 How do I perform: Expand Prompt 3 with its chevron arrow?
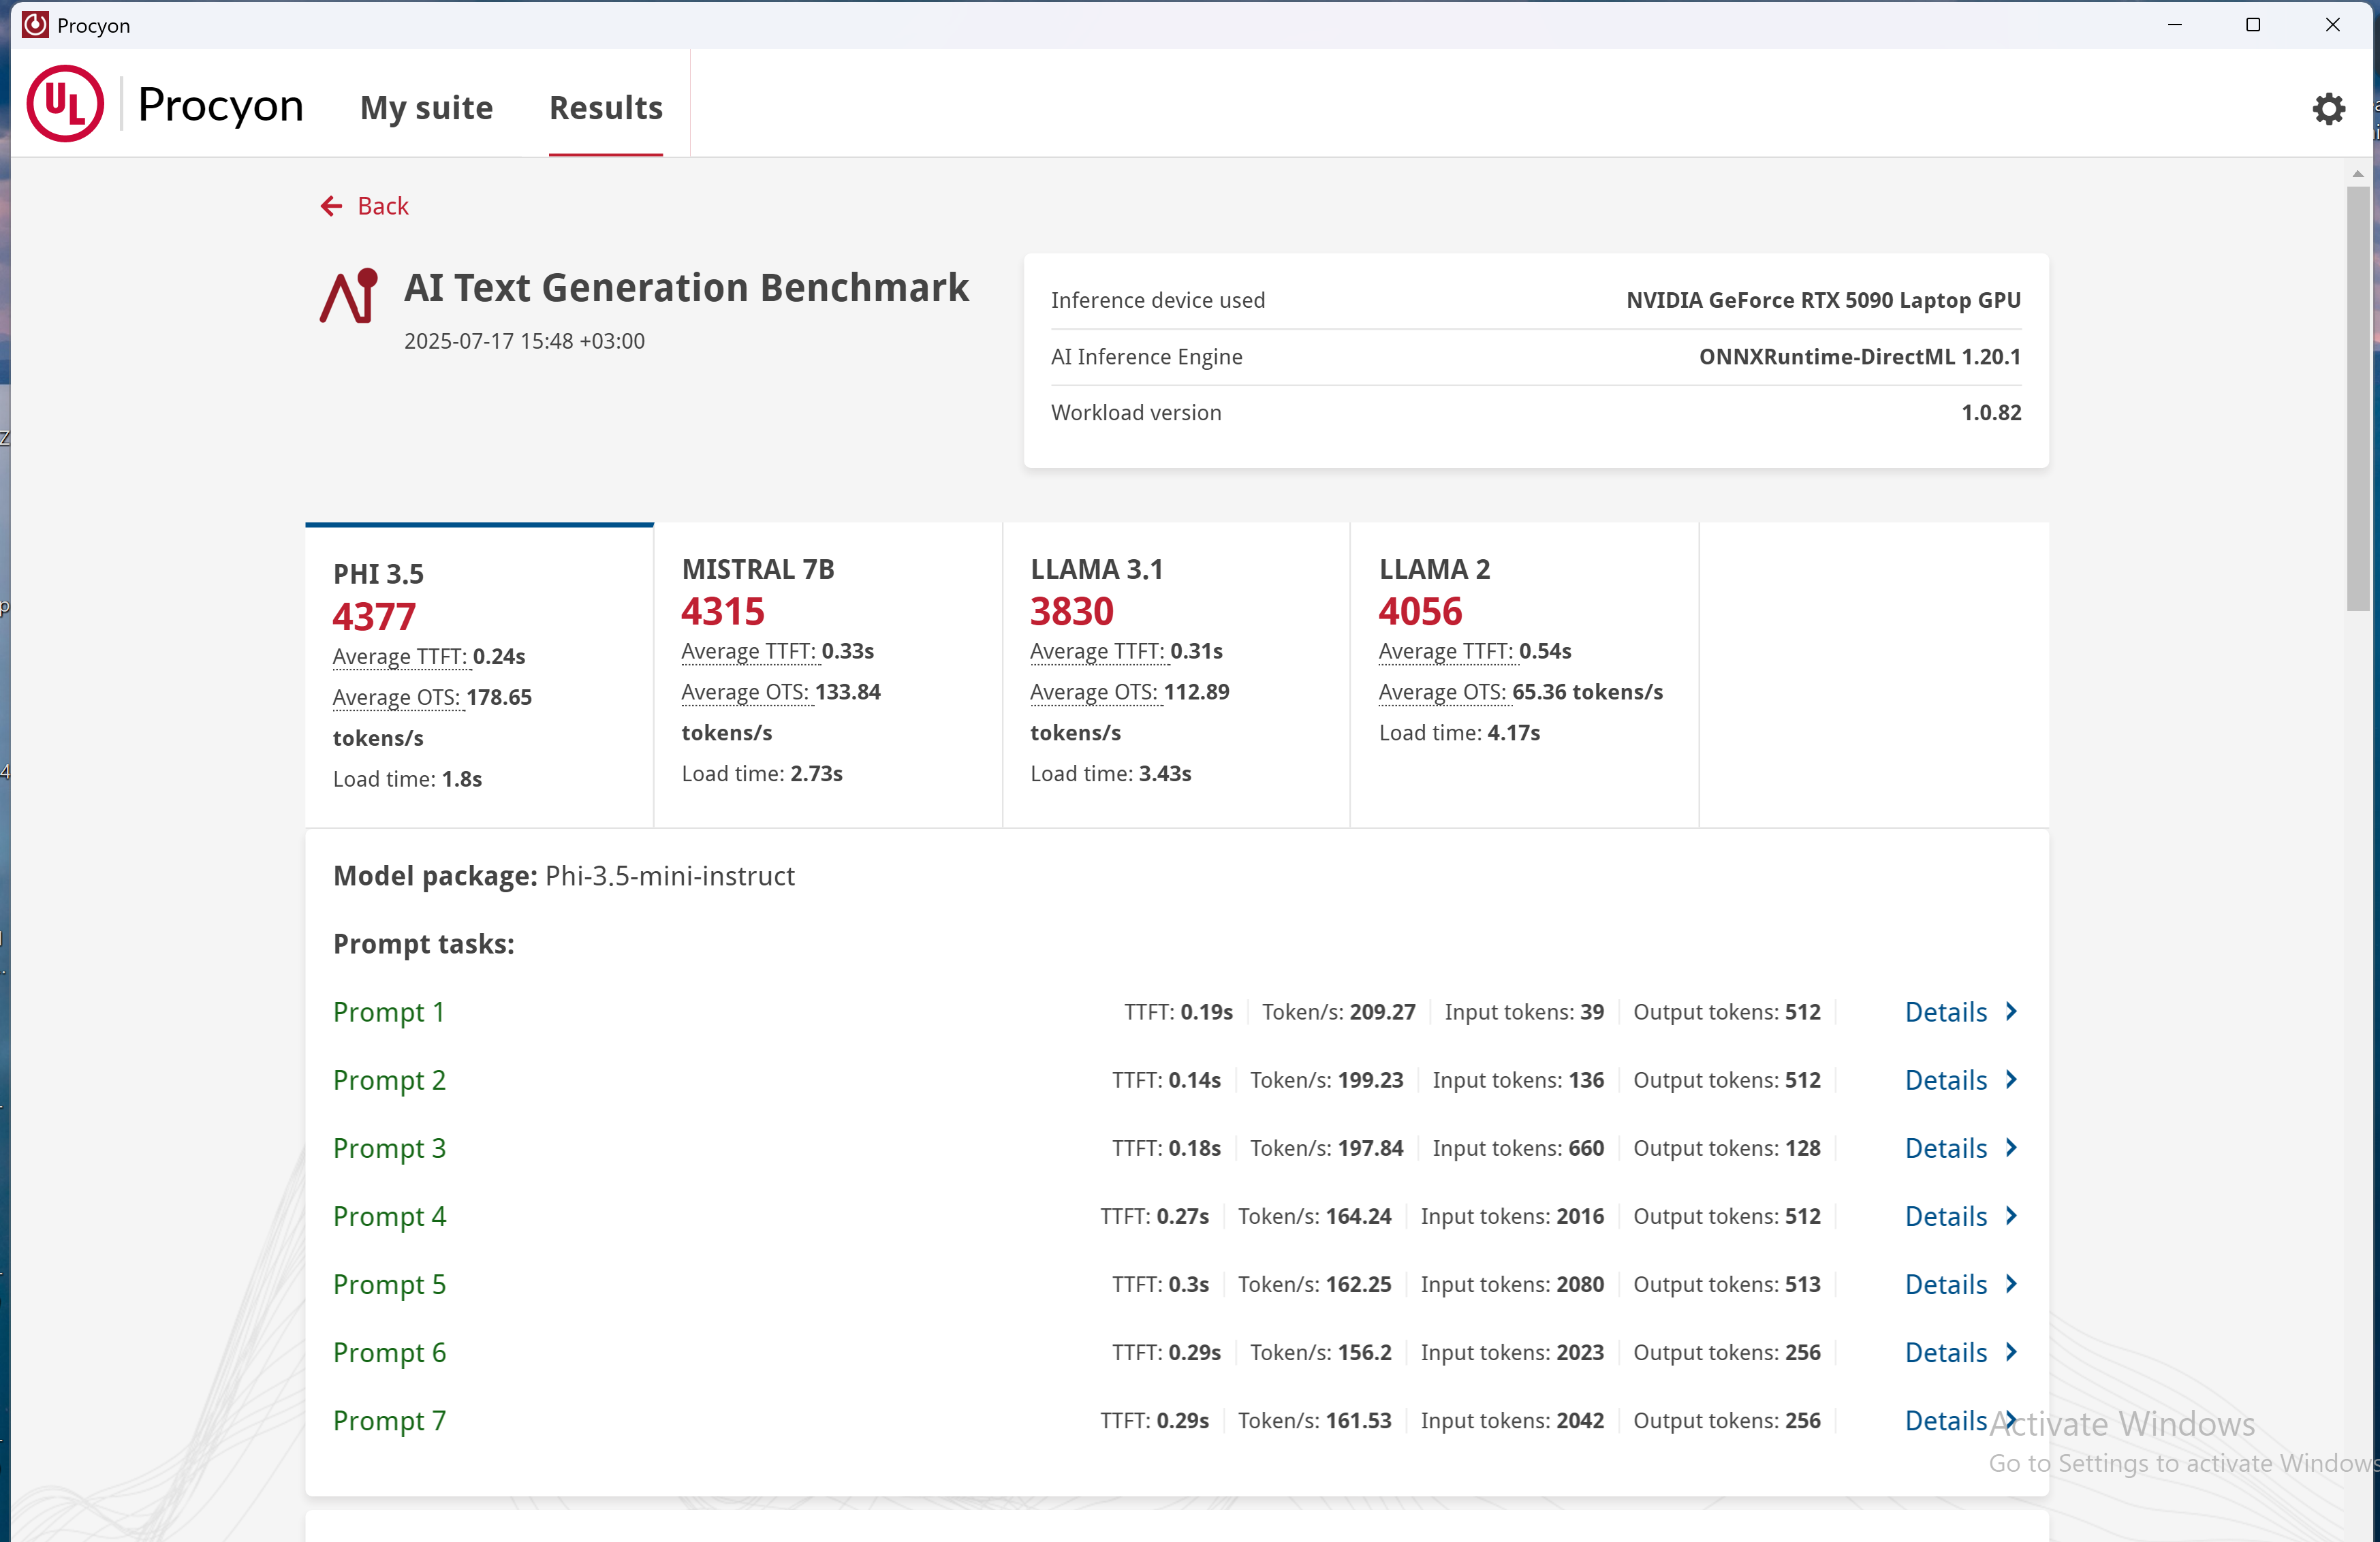pos(2011,1148)
